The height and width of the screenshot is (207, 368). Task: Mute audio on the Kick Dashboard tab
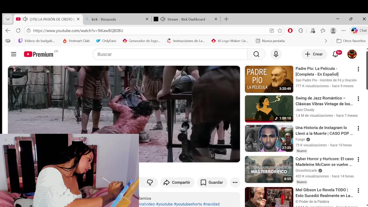pos(163,19)
